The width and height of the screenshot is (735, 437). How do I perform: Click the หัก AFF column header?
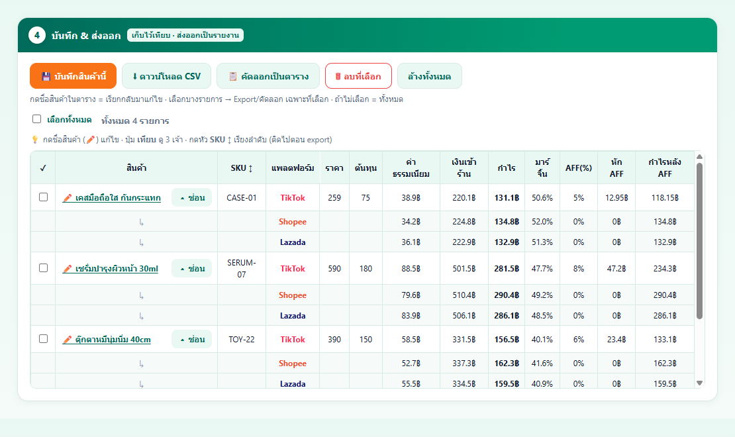(x=616, y=168)
